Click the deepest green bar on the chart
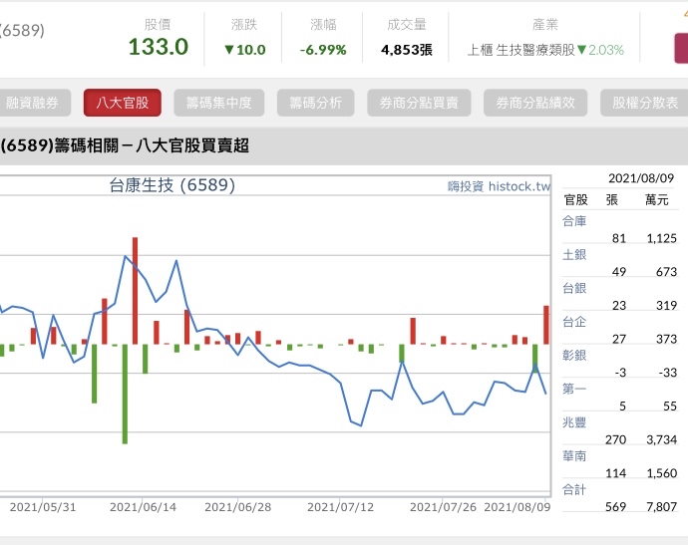 click(125, 394)
